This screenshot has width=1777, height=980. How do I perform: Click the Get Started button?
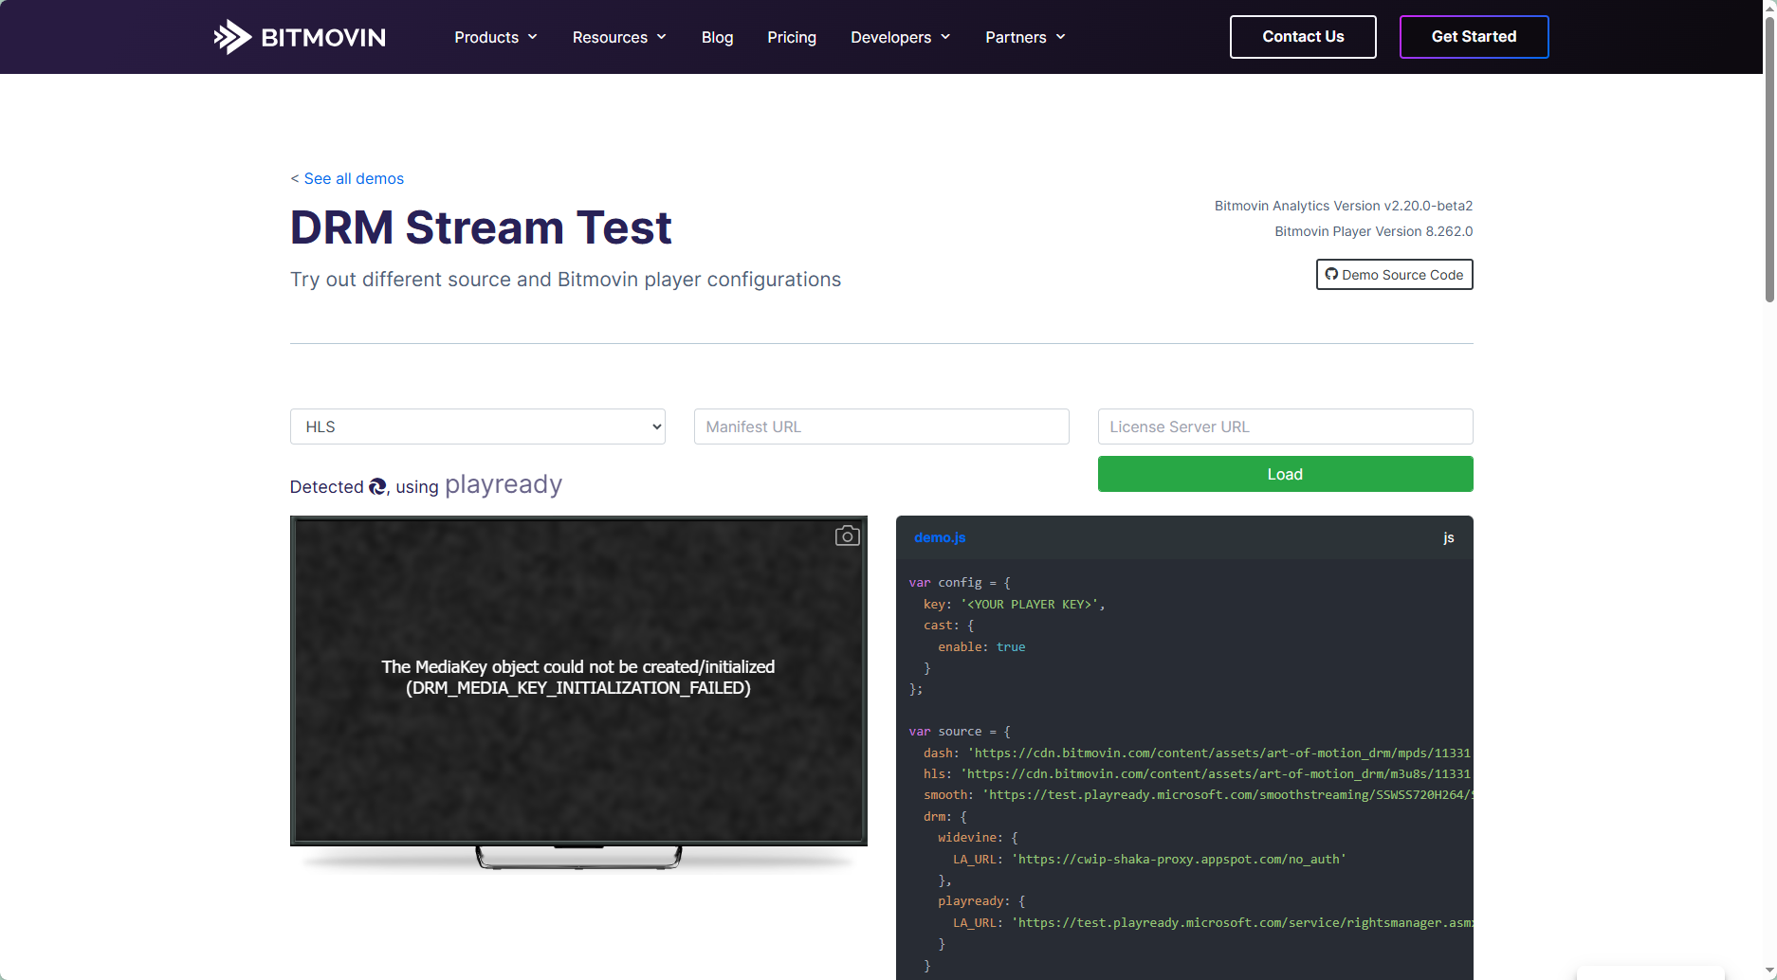tap(1474, 37)
